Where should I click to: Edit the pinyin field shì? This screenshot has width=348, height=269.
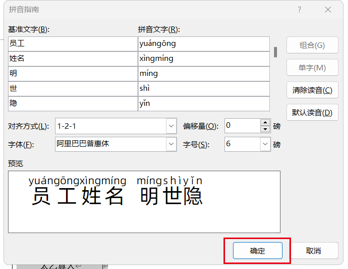[x=203, y=89]
